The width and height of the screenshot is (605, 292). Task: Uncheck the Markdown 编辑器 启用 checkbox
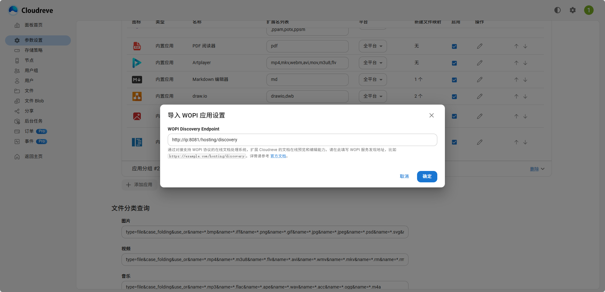pyautogui.click(x=454, y=80)
